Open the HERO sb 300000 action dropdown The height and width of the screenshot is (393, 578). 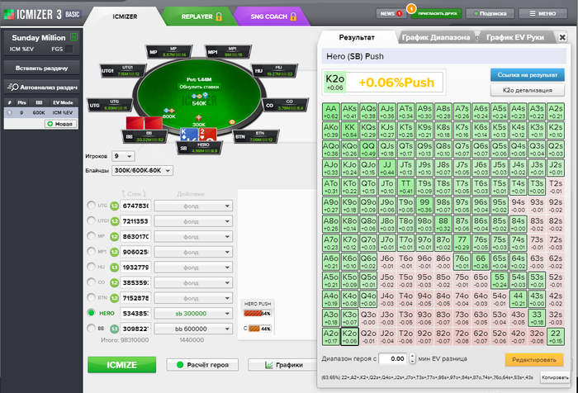(x=193, y=314)
